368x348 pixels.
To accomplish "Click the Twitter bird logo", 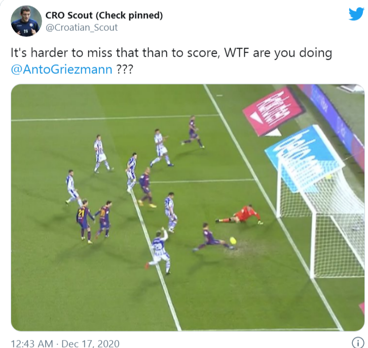I will 356,14.
